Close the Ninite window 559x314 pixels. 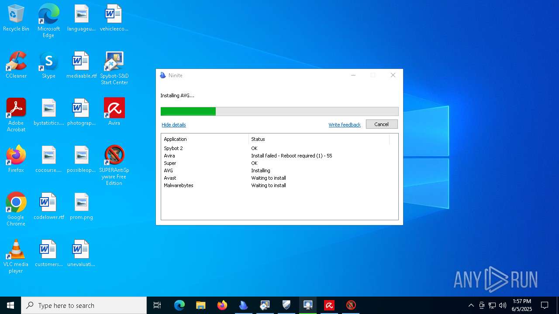point(393,75)
